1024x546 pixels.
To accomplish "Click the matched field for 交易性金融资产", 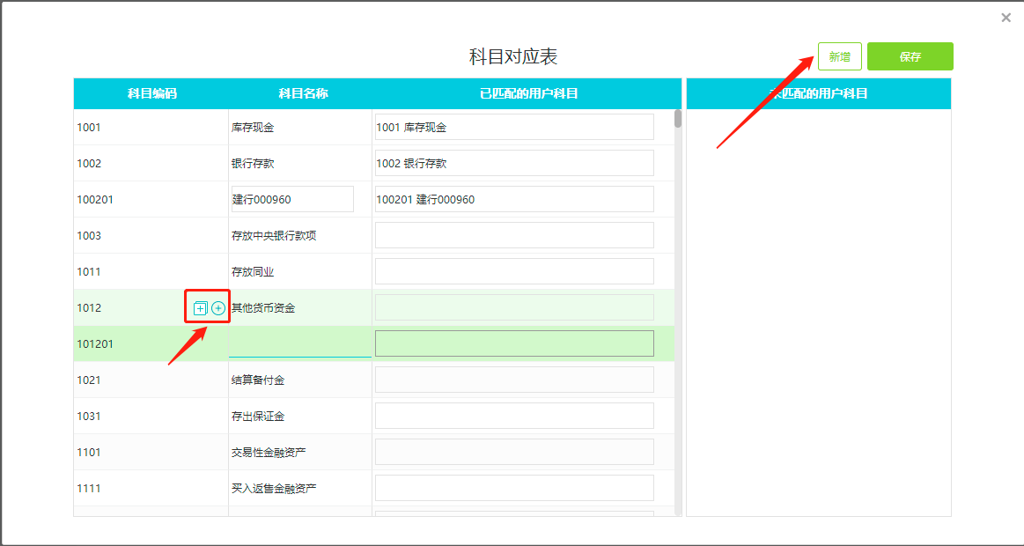I will point(514,452).
